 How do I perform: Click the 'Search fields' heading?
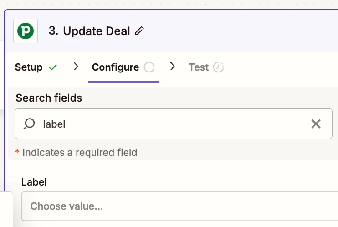[x=49, y=98]
